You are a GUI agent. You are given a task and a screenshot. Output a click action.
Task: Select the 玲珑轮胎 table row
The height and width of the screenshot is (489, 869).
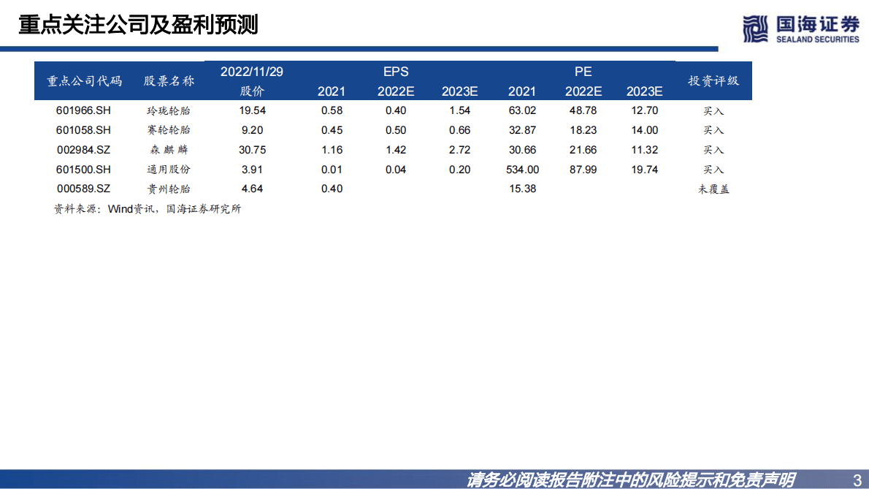point(394,110)
